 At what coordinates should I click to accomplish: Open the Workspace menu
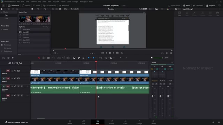pyautogui.click(x=84, y=2)
